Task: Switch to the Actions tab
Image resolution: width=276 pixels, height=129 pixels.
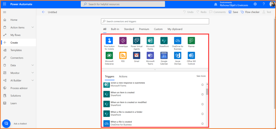Action: (123, 77)
